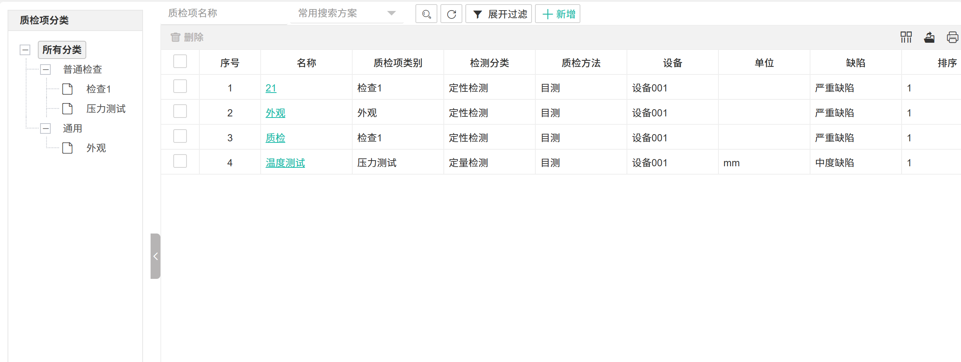Check the checkbox for row 4 温度测试
Screen dimensions: 961x362
(180, 161)
